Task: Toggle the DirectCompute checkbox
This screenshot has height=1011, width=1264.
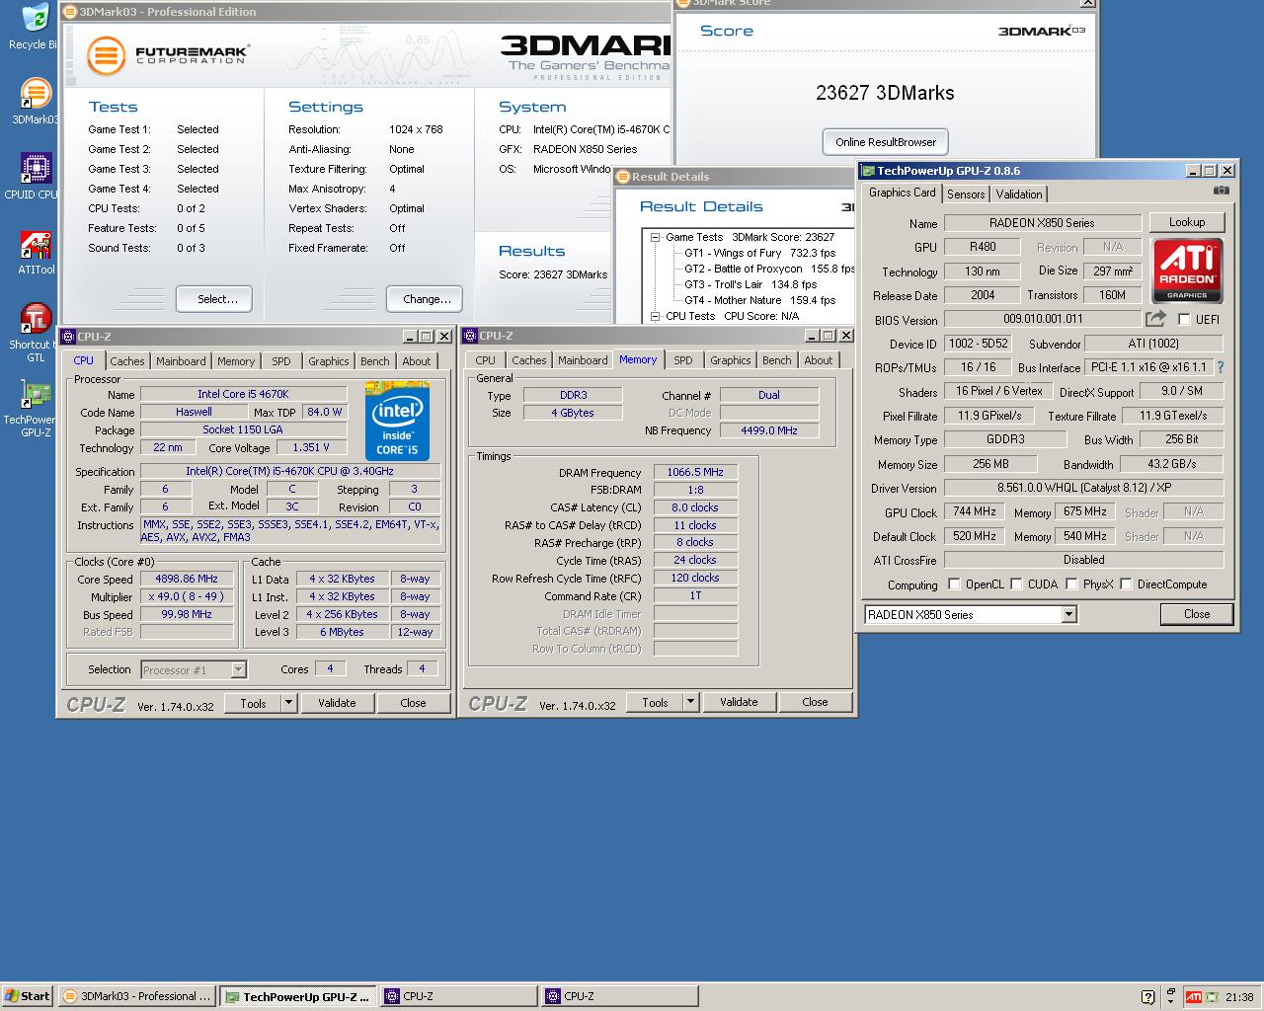Action: [x=1126, y=584]
